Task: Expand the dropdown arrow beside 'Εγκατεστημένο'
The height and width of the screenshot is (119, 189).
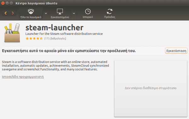Action: click(x=74, y=13)
